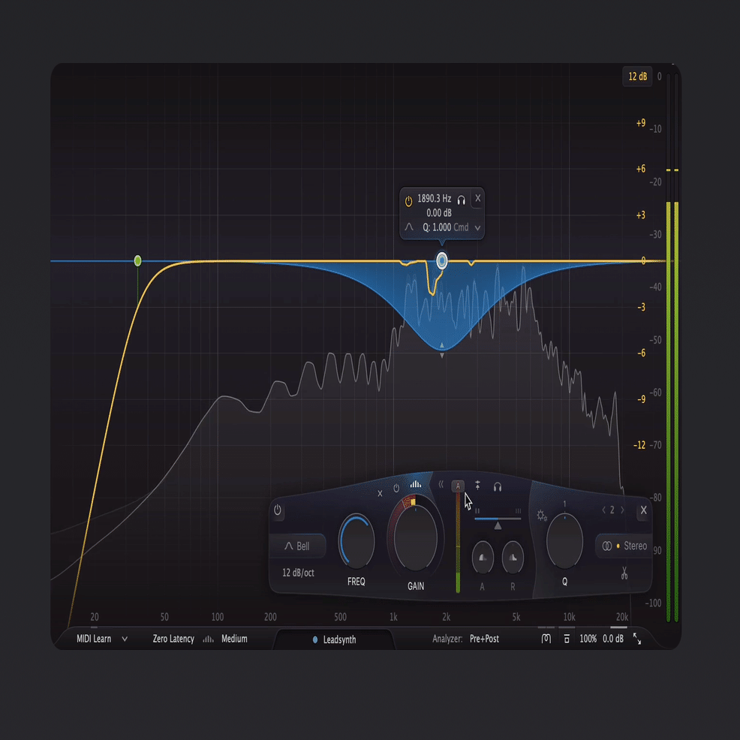Select the green low-cut band node
Image resolution: width=740 pixels, height=740 pixels.
138,260
